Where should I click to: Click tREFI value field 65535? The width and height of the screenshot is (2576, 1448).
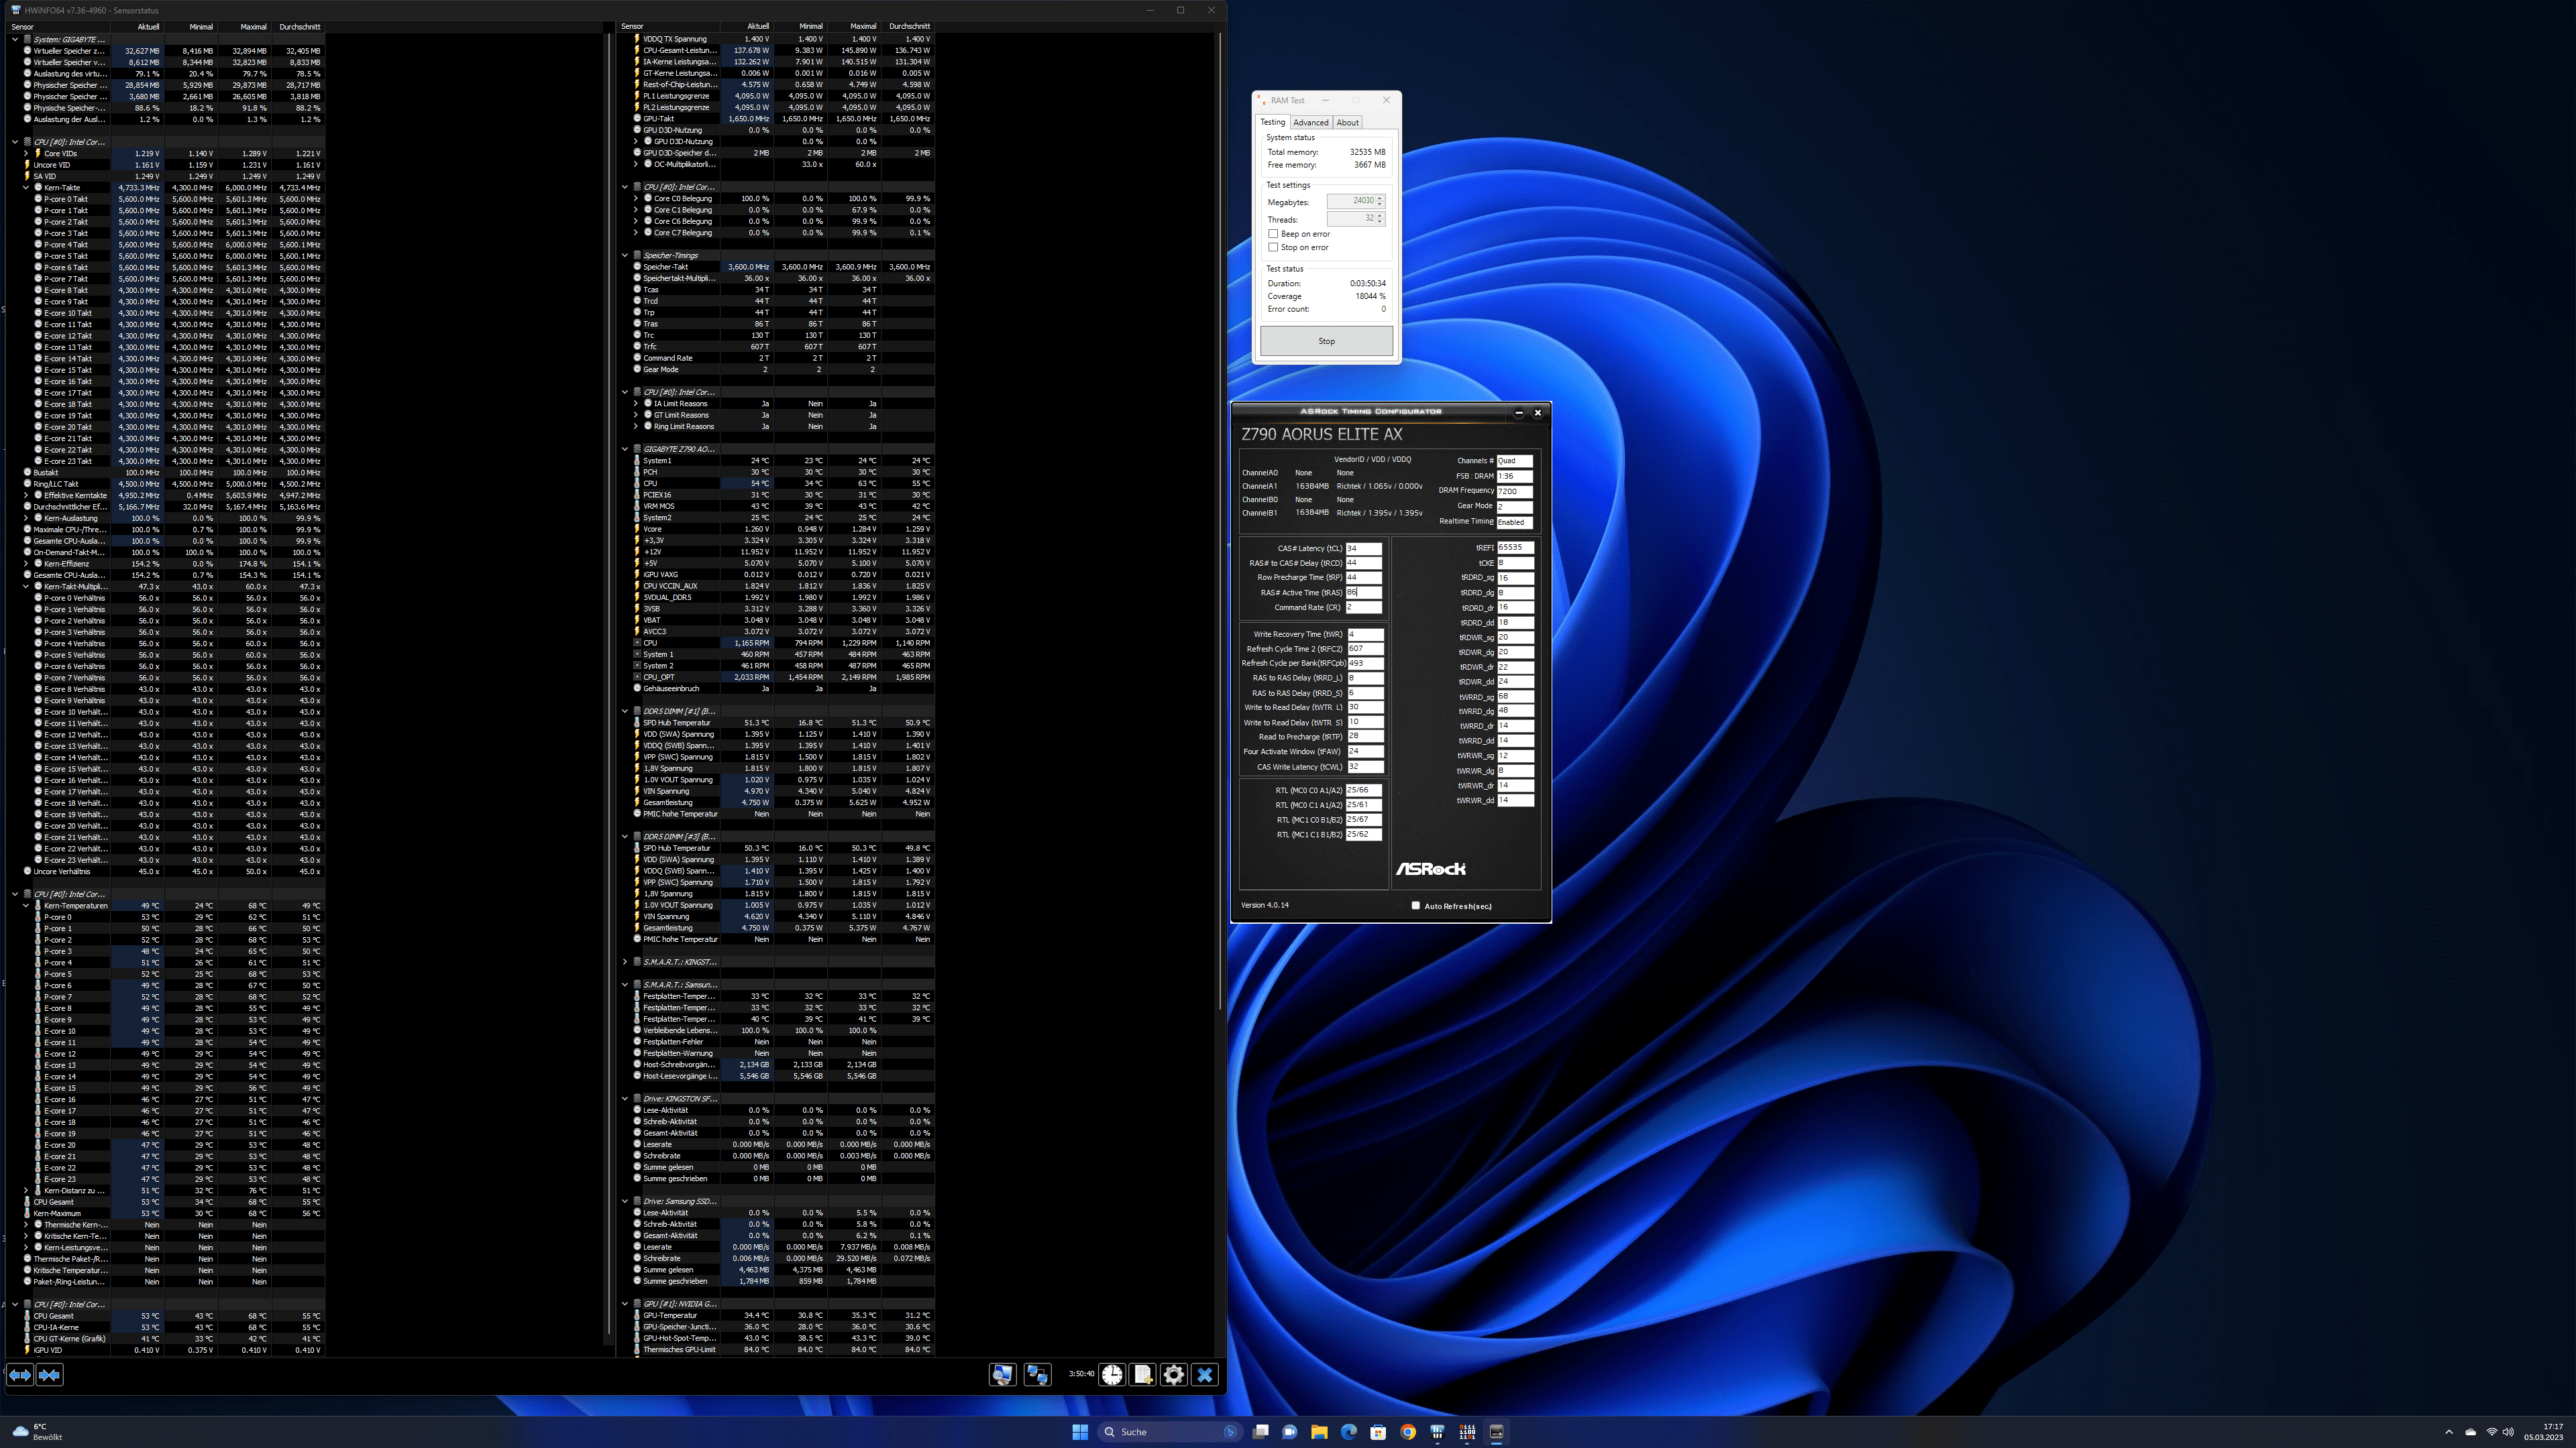(x=1515, y=548)
